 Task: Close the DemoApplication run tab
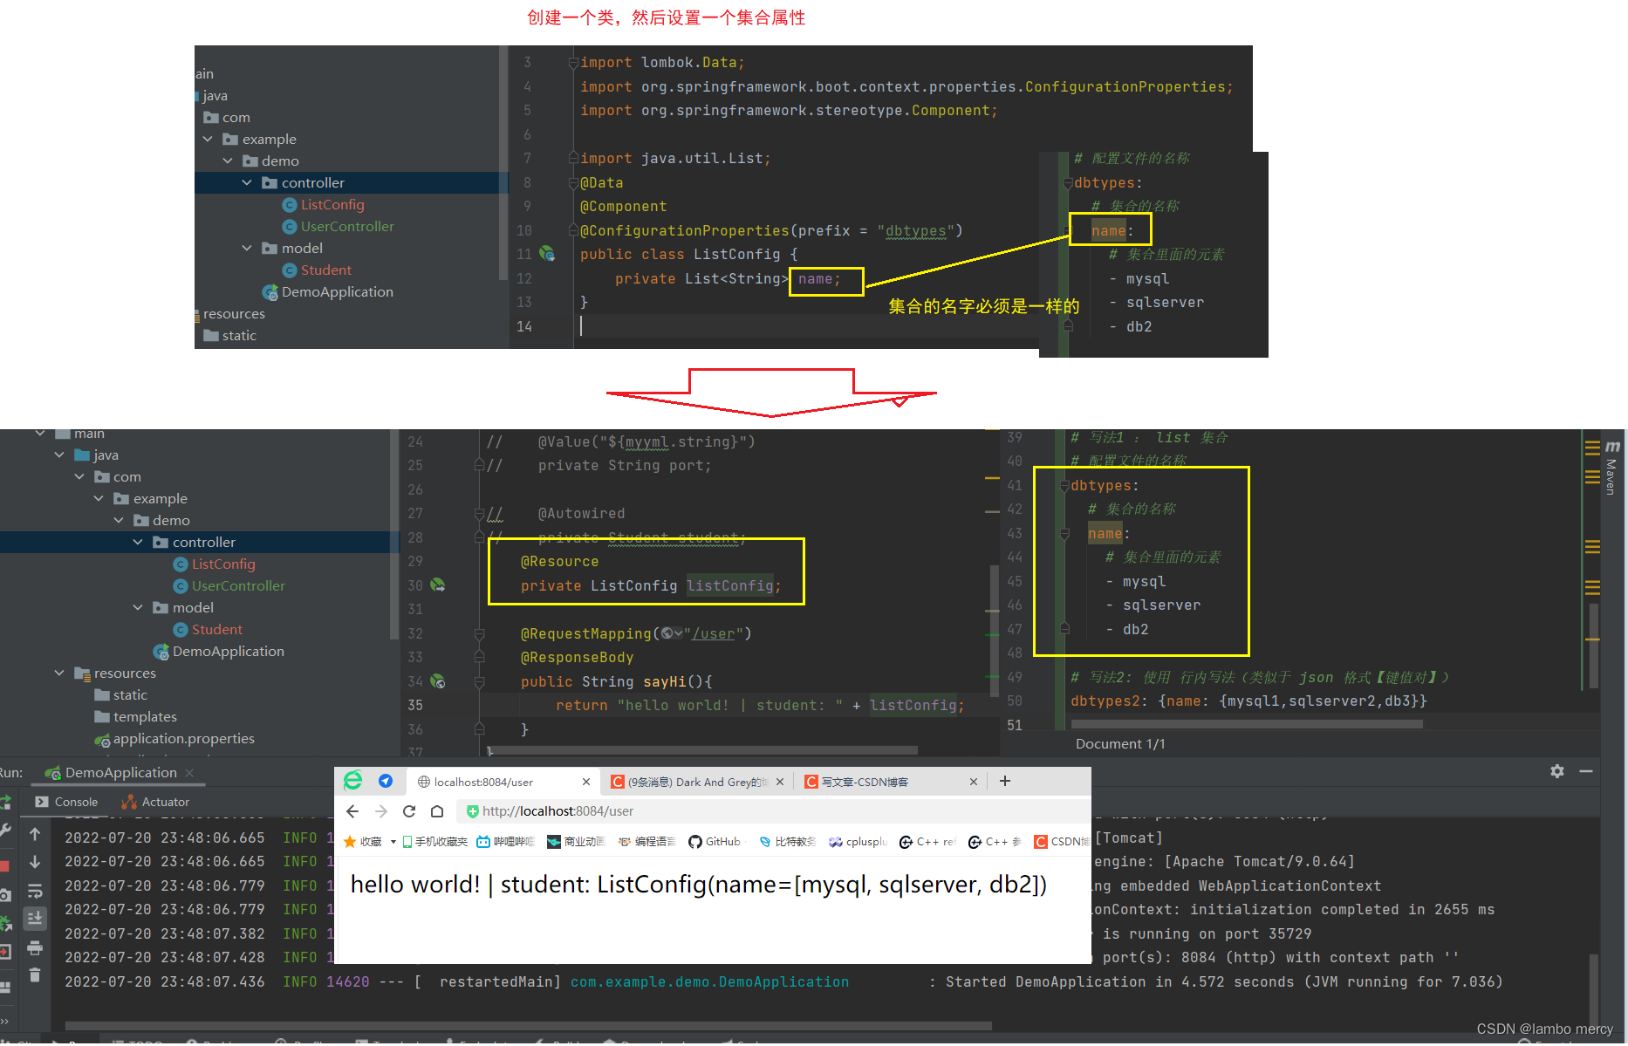[189, 773]
